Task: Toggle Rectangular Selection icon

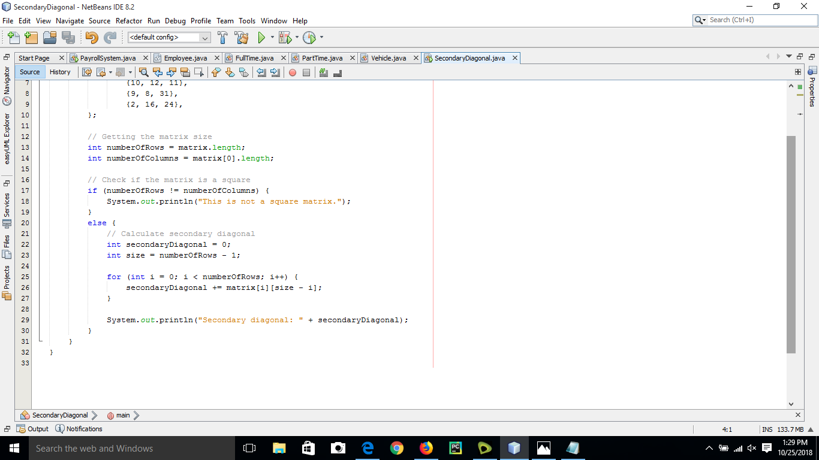Action: pyautogui.click(x=198, y=72)
